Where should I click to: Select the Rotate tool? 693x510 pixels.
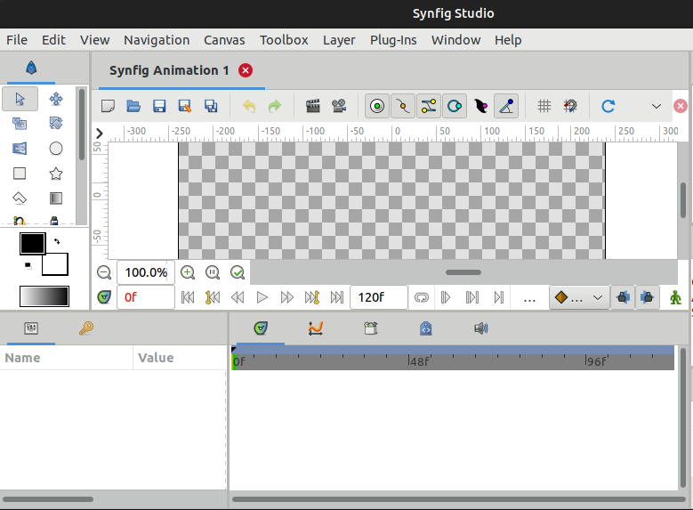click(56, 124)
